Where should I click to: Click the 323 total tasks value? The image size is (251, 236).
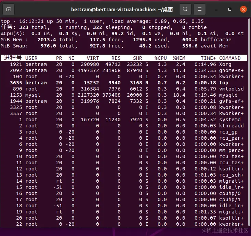pyautogui.click(x=24, y=27)
